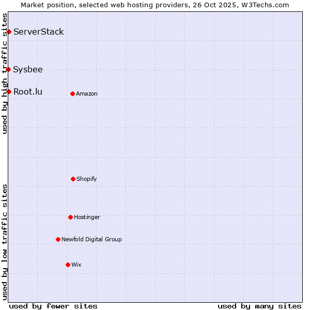Click the 'used by many sites' axis label
Viewport: 310px width, 310px height.
pyautogui.click(x=259, y=306)
